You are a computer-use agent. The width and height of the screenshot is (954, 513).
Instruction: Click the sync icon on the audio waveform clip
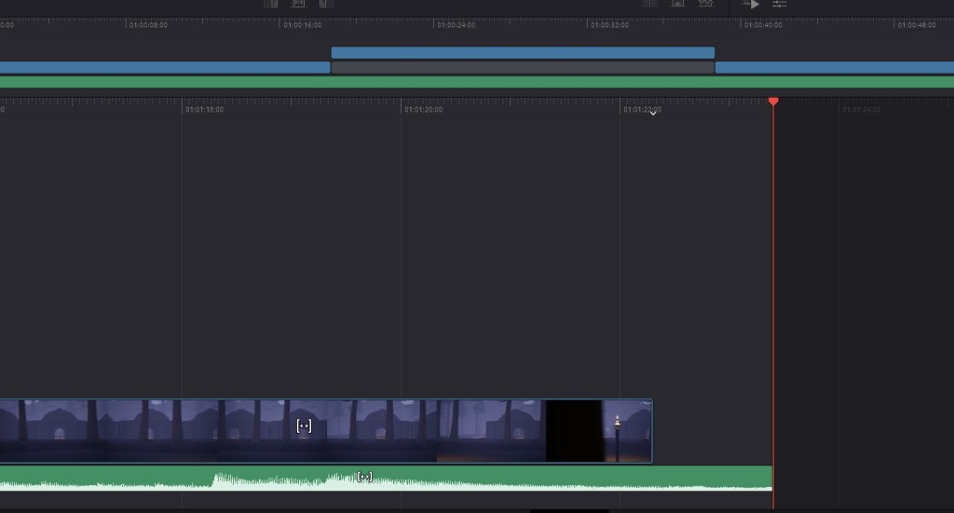[x=364, y=477]
